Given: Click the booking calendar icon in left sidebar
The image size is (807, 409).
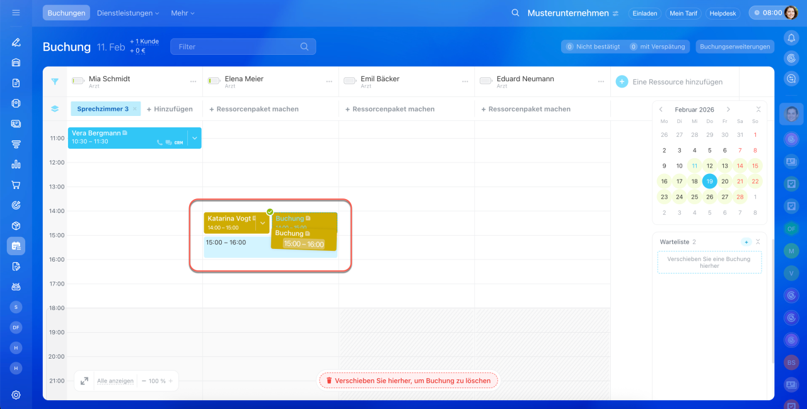Looking at the screenshot, I should 16,246.
